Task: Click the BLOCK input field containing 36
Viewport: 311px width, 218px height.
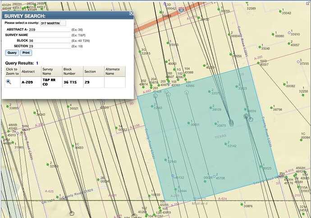Action: 49,40
